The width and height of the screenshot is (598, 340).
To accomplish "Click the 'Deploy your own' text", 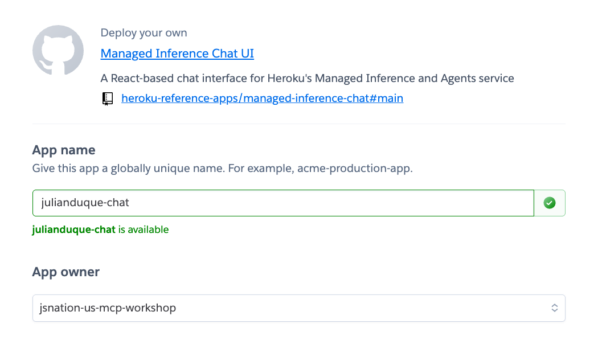I will click(144, 33).
